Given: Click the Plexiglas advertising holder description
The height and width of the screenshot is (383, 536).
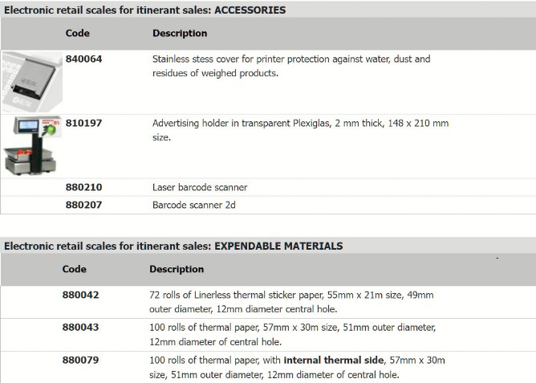Looking at the screenshot, I should tap(300, 130).
